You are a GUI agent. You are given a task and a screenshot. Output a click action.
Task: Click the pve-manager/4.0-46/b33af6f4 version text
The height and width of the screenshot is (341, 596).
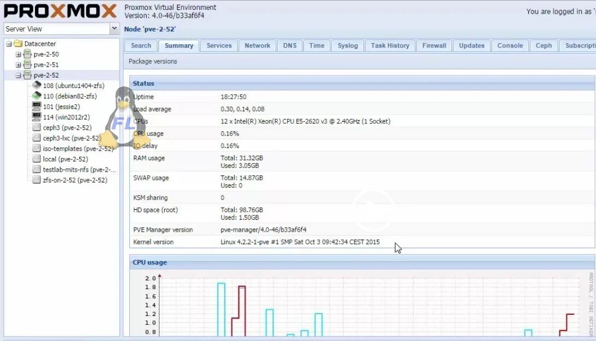click(x=264, y=230)
